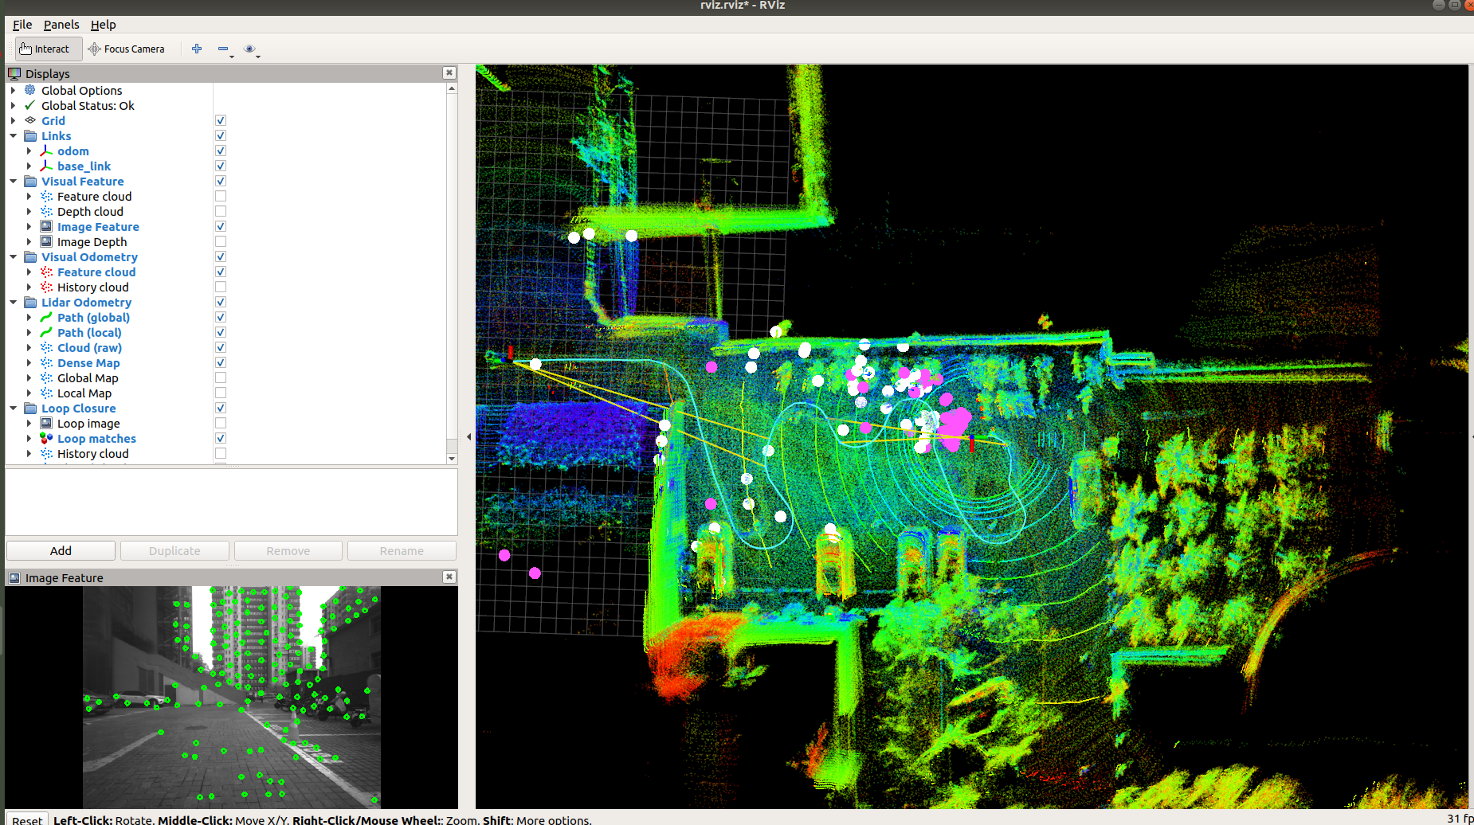This screenshot has width=1474, height=825.
Task: Expand the Global Options entry
Action: 13,90
